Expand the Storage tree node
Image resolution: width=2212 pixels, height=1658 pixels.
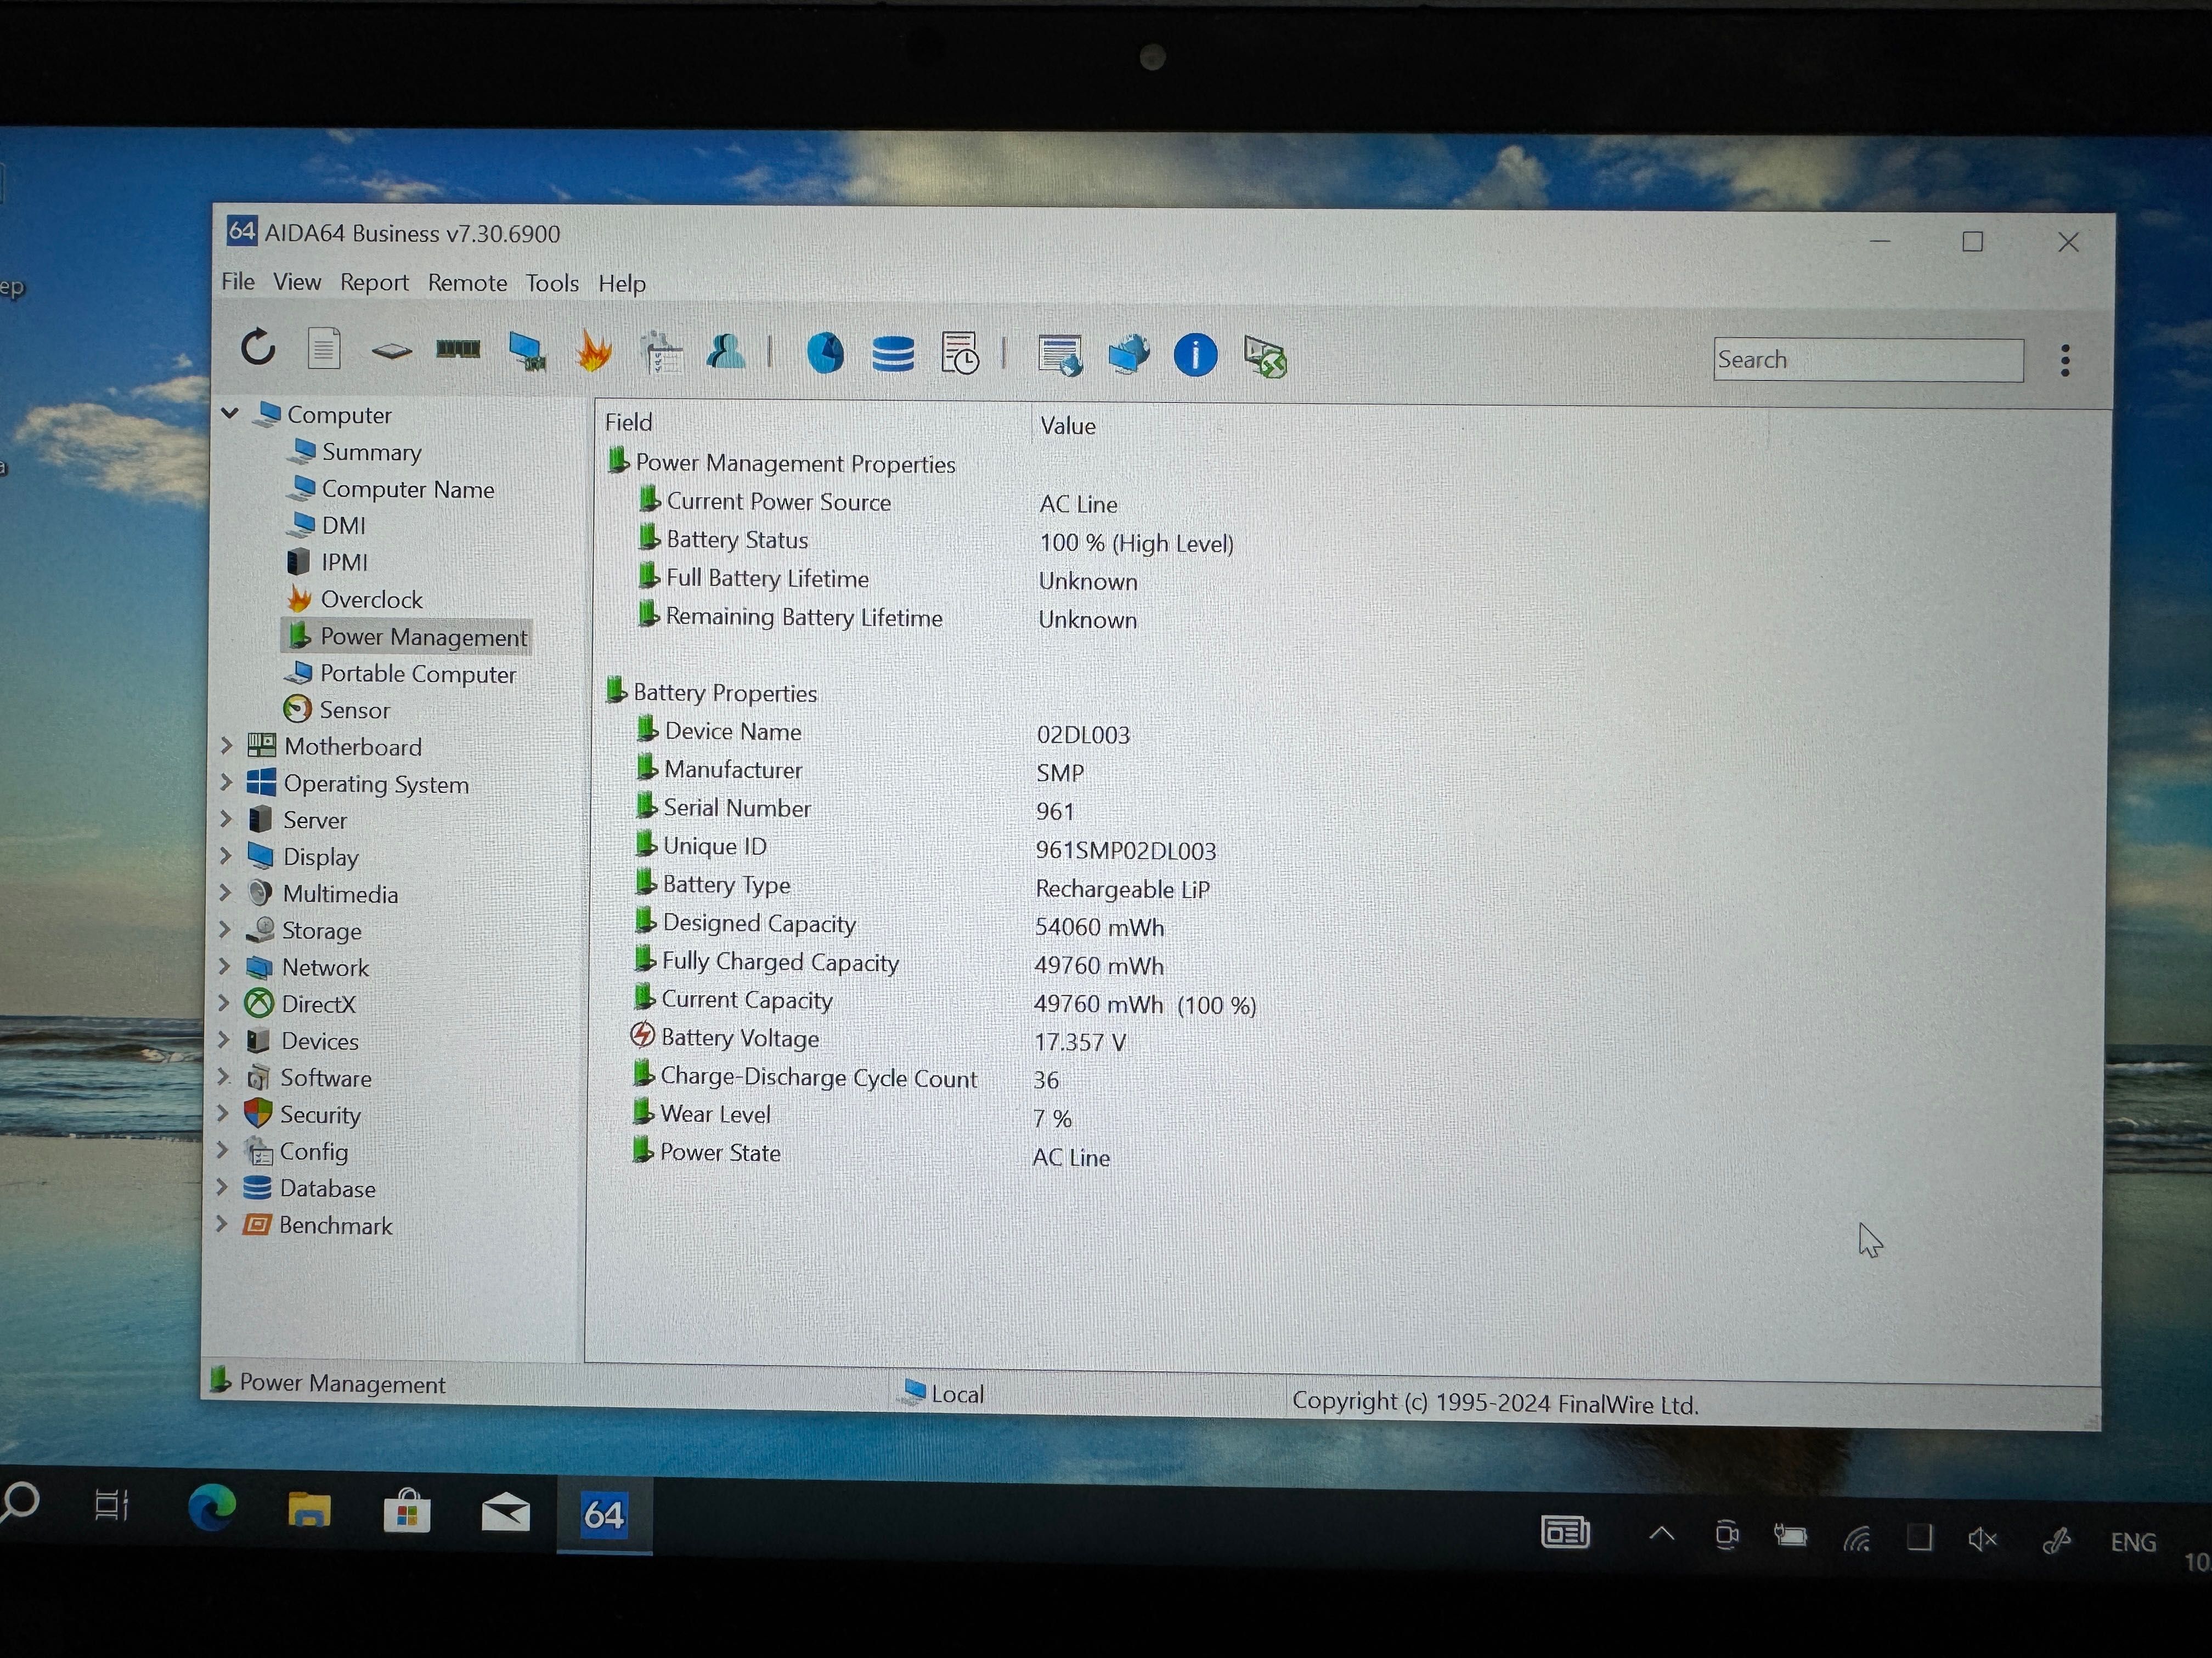point(224,929)
